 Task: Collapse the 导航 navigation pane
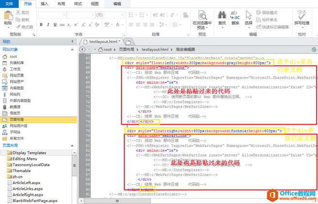click(x=72, y=42)
